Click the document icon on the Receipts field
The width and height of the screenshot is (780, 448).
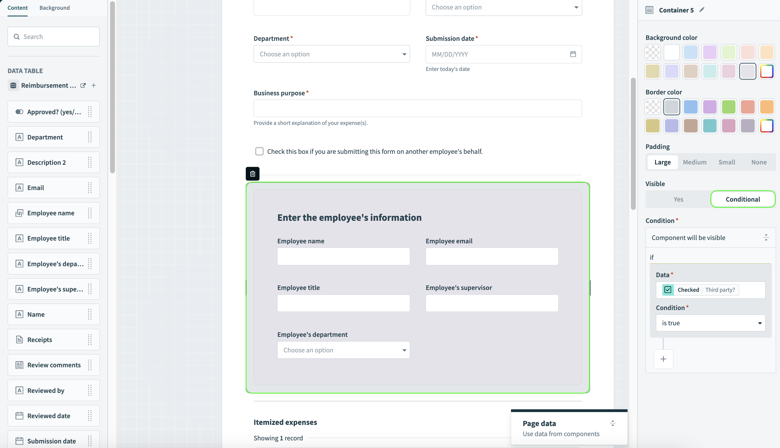tap(19, 339)
